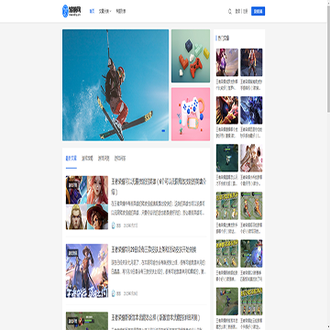Open the third header navigation item
This screenshot has width=330, height=330.
pyautogui.click(x=121, y=11)
